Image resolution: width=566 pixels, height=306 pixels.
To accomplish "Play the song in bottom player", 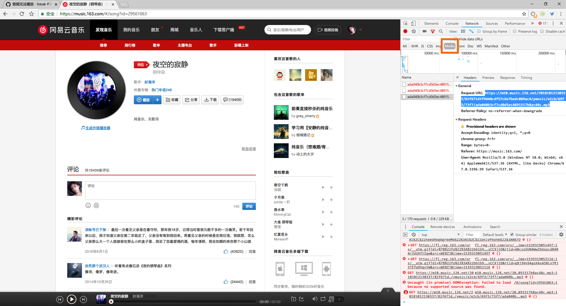I will point(72,299).
